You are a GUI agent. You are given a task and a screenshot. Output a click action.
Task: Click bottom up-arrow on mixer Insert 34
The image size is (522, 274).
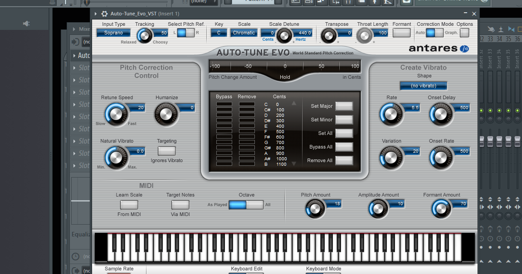click(x=499, y=262)
